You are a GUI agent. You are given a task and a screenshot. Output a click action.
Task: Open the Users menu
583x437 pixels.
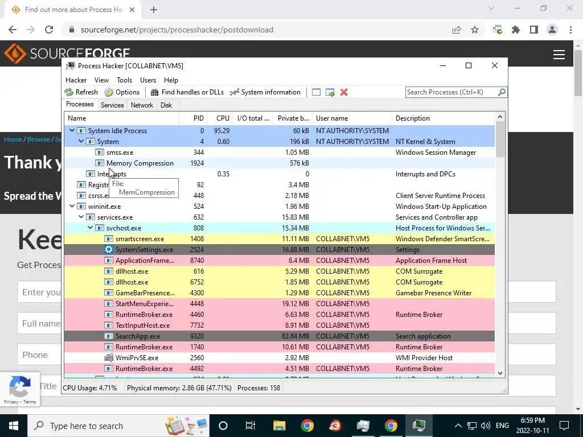pyautogui.click(x=148, y=80)
